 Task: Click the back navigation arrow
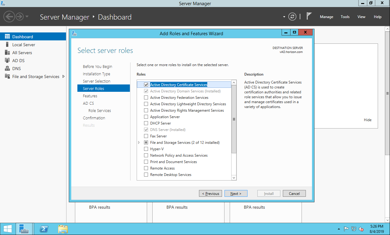(9, 17)
